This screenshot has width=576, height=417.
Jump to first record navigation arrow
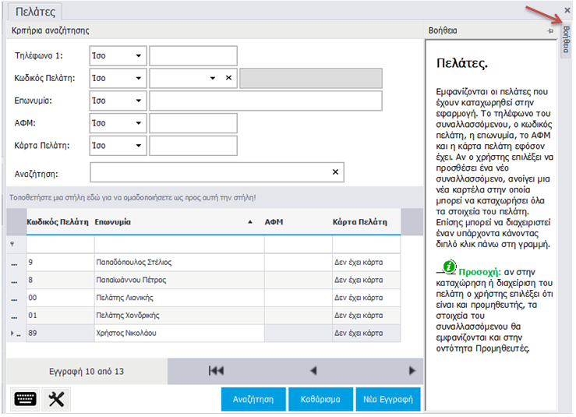216,371
